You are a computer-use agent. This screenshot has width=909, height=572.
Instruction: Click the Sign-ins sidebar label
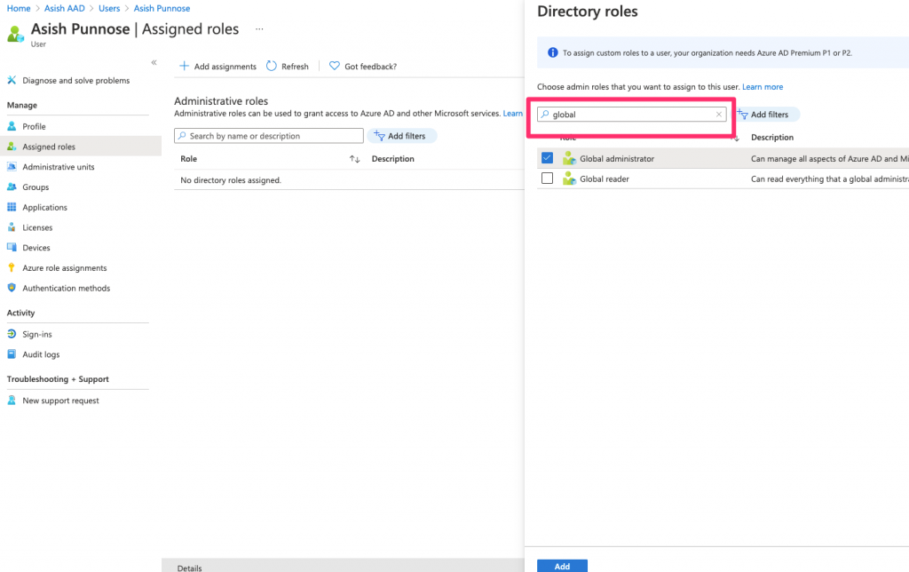pos(37,335)
